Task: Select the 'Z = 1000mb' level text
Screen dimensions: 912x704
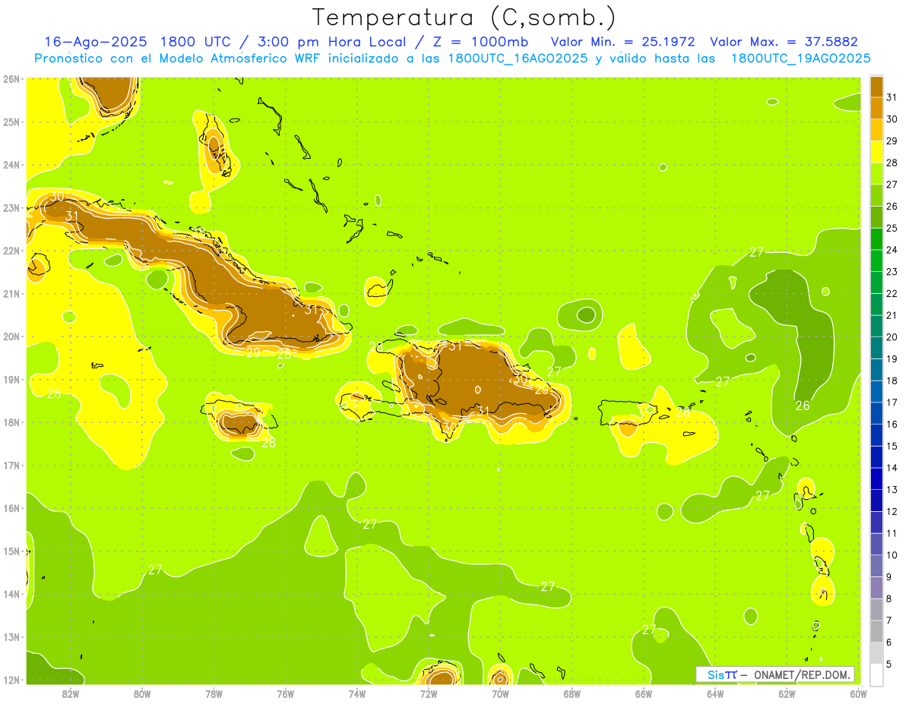Action: 479,42
